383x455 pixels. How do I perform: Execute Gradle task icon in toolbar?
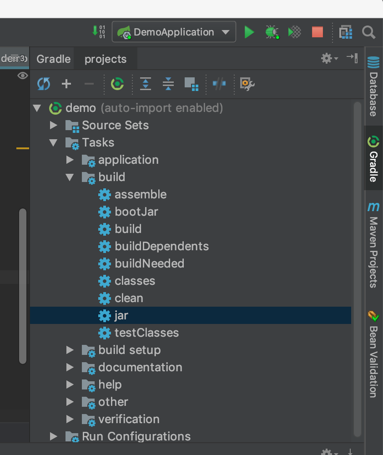tap(117, 84)
